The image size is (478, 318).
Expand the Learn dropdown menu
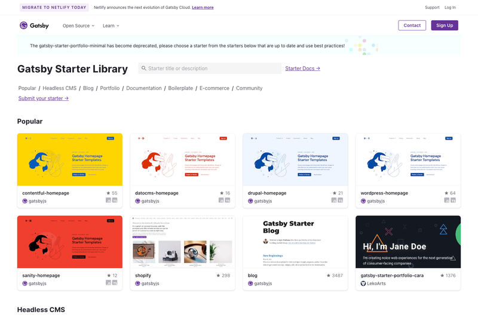coord(111,26)
